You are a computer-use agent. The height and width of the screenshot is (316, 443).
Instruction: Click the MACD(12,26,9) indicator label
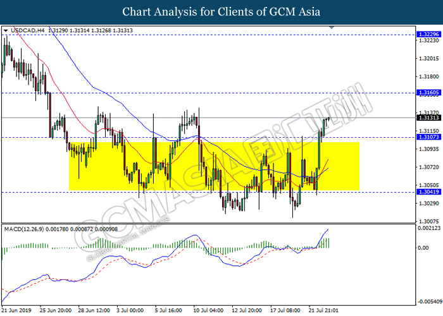click(24, 229)
